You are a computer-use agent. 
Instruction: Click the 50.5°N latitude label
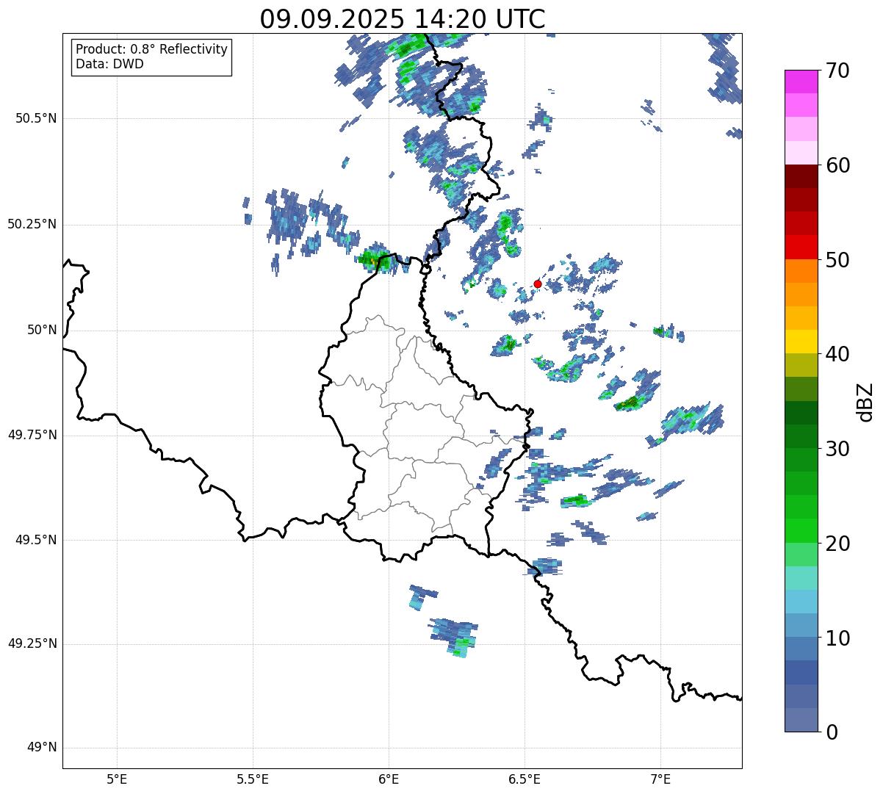[32, 118]
